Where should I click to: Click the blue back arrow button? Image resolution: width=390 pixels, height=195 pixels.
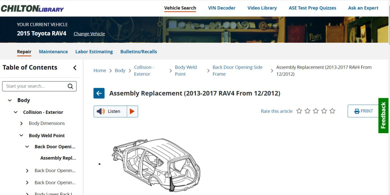pos(99,93)
